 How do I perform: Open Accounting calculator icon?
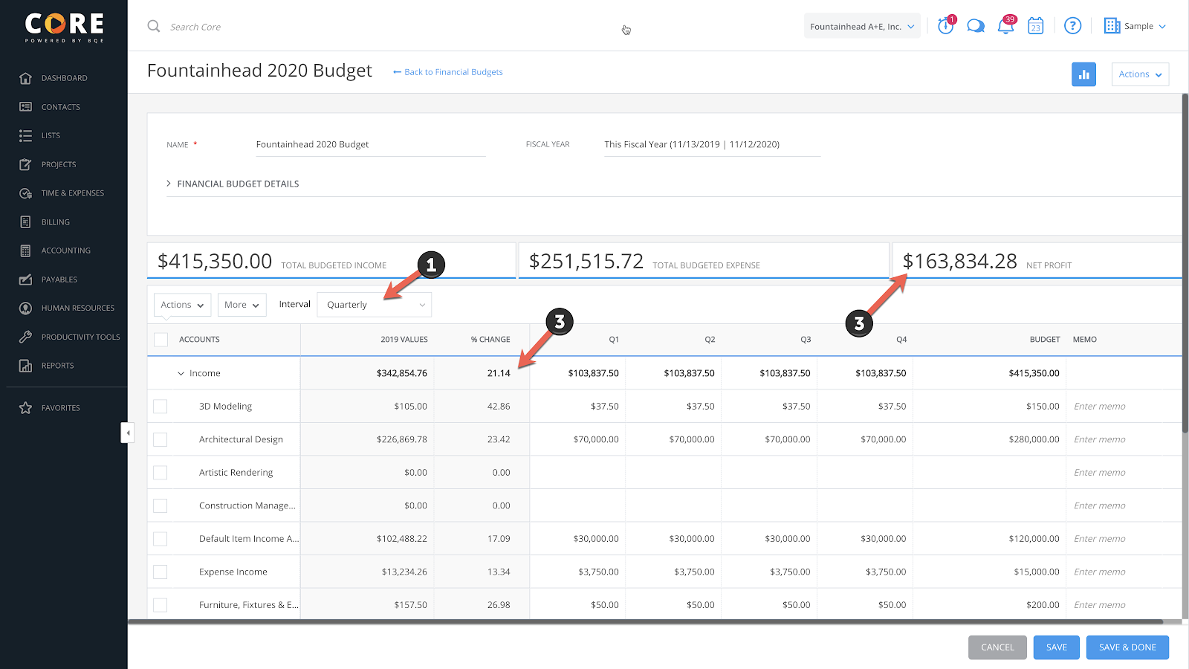click(x=25, y=251)
